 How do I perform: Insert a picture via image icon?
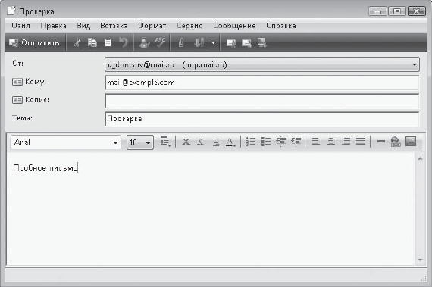tap(411, 142)
